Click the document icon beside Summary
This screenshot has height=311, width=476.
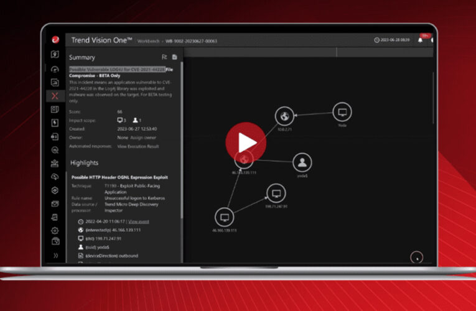(x=175, y=57)
